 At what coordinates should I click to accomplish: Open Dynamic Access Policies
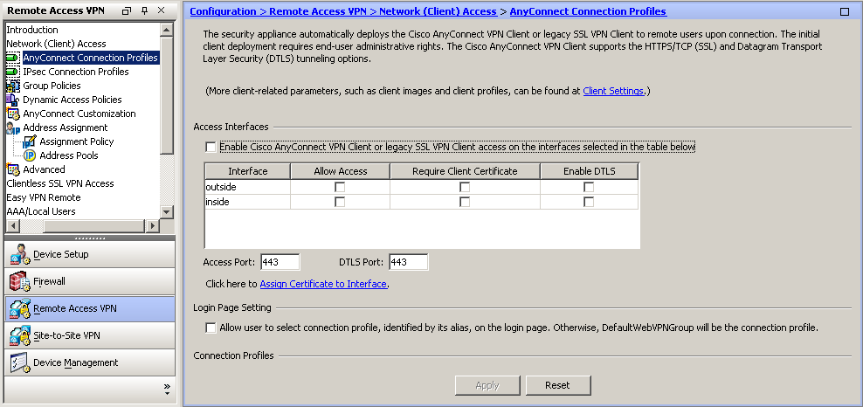(x=72, y=100)
